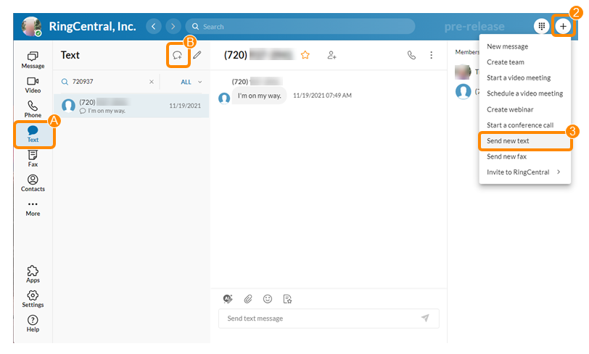589x354 pixels.
Task: Click the plus New actions button
Action: point(563,26)
